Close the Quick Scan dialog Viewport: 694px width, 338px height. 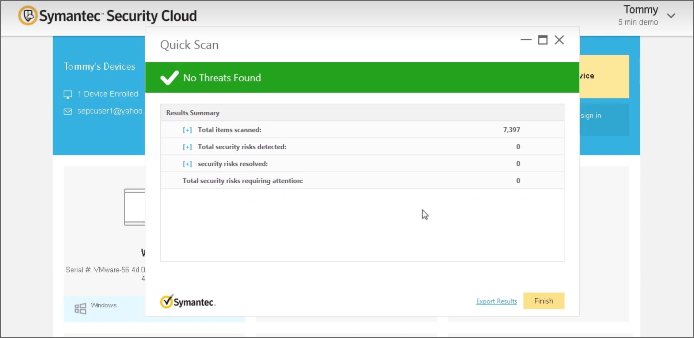pos(559,40)
